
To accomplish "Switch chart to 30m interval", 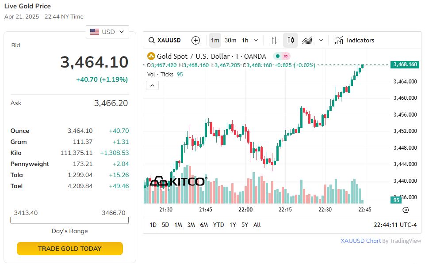I will pyautogui.click(x=230, y=40).
